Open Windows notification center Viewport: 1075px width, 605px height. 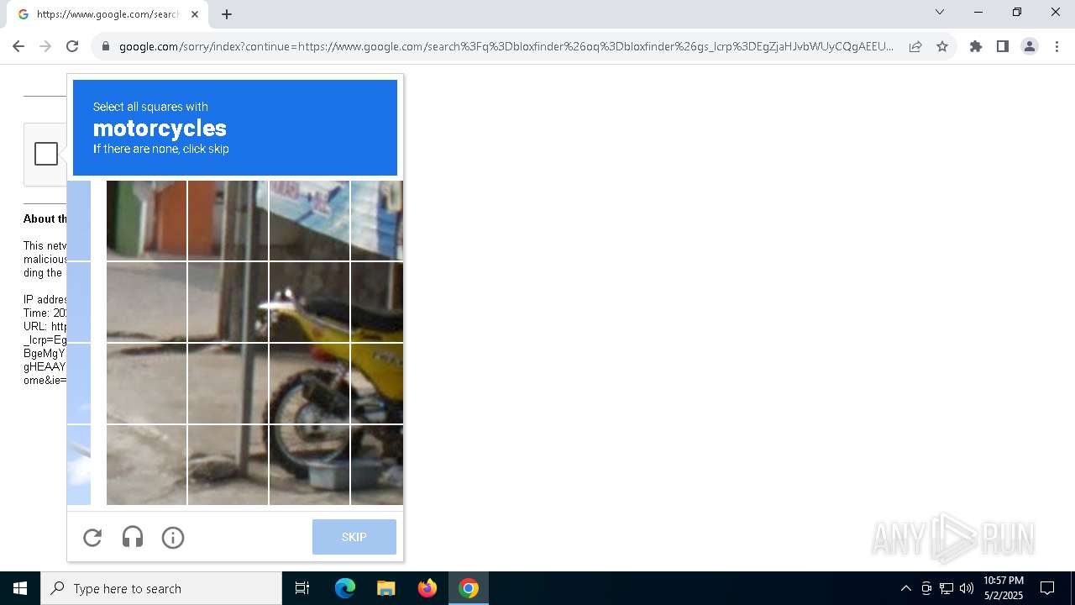pyautogui.click(x=1047, y=588)
